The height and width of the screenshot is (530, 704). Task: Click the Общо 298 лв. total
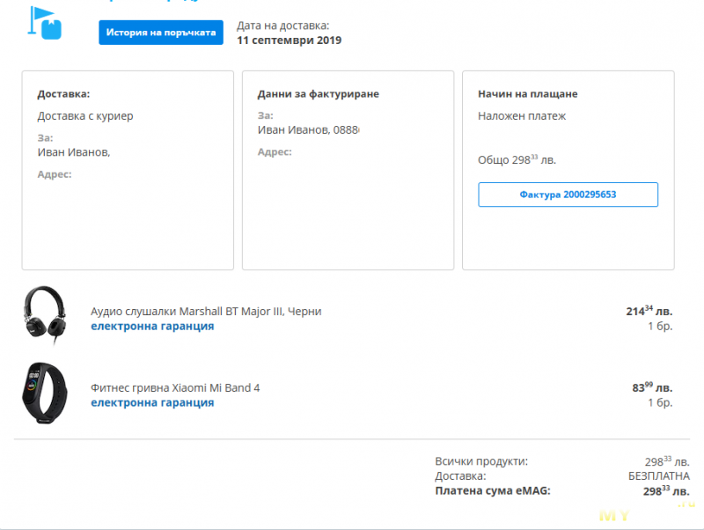click(x=517, y=160)
